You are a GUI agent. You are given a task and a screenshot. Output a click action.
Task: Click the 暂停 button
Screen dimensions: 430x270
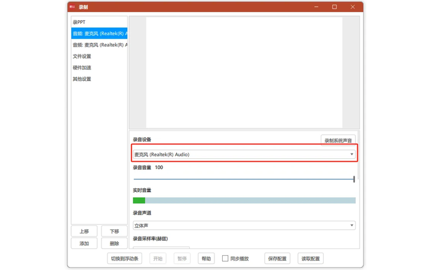pyautogui.click(x=182, y=259)
